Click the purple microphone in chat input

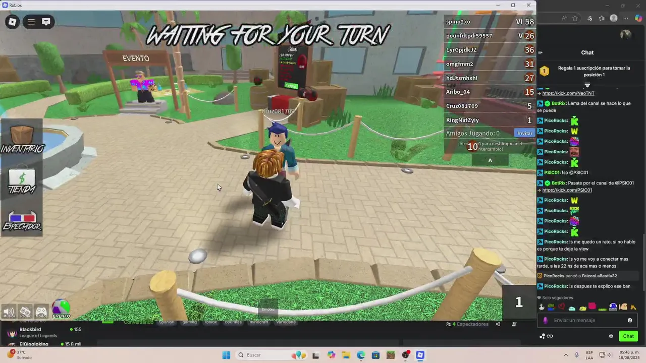(545, 320)
